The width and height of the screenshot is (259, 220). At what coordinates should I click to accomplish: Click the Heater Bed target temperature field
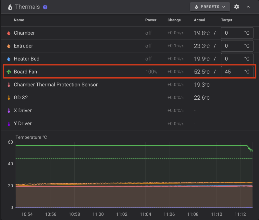(233, 59)
